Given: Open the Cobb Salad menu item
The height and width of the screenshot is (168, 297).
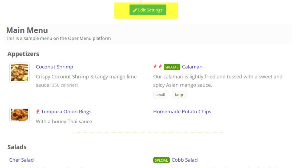Looking at the screenshot, I should 185,160.
